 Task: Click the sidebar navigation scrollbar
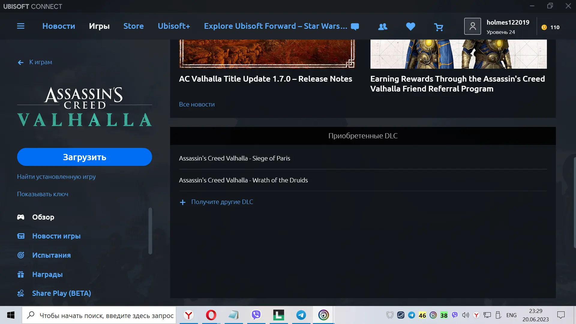click(150, 231)
